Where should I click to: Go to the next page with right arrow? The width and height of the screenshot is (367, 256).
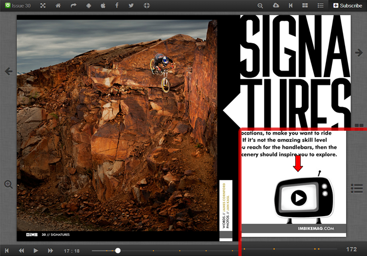[x=359, y=53]
